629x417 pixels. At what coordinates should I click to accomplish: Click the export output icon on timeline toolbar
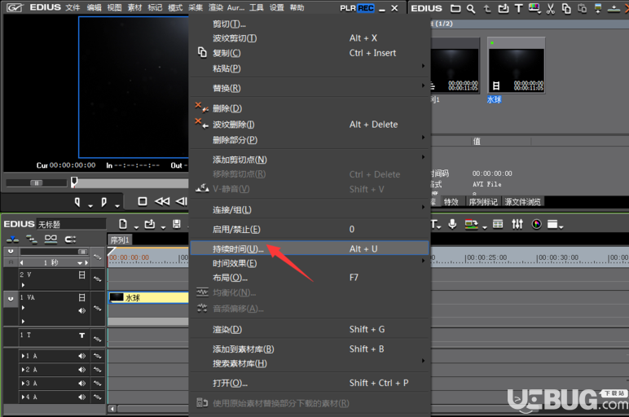(x=471, y=224)
